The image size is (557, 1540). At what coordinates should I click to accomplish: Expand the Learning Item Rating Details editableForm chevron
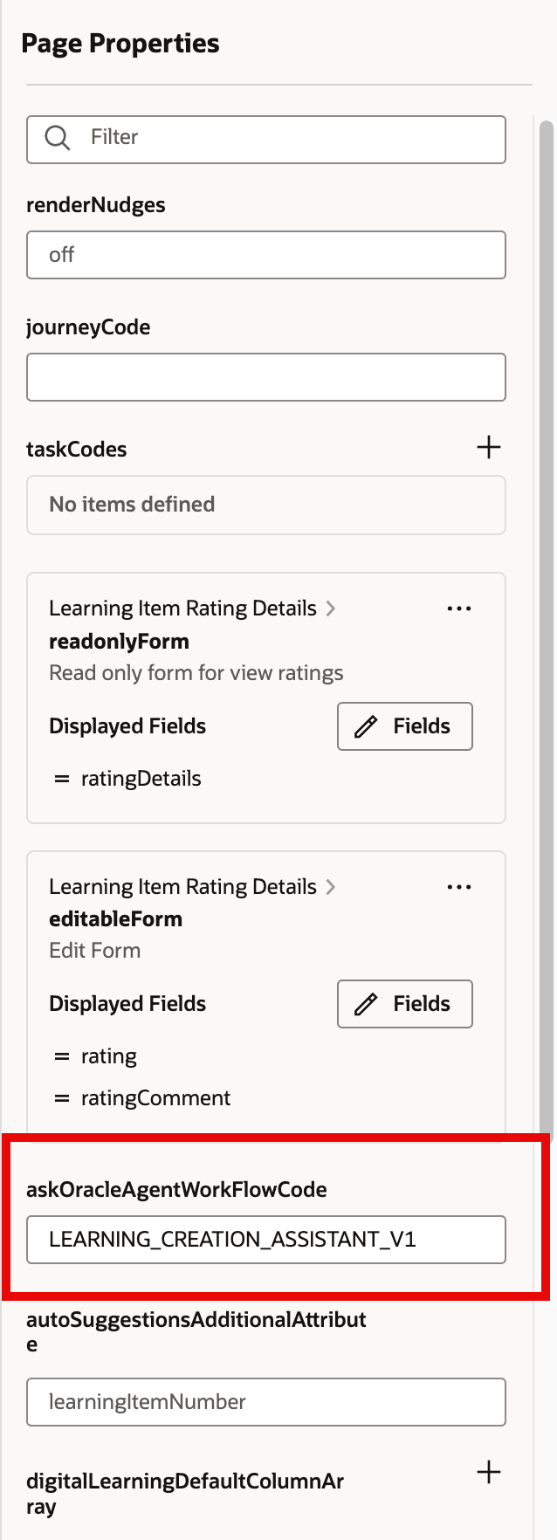coord(331,886)
